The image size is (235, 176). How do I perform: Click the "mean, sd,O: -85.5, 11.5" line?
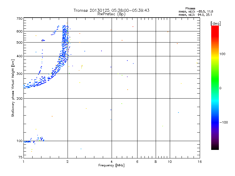(x=196, y=11)
